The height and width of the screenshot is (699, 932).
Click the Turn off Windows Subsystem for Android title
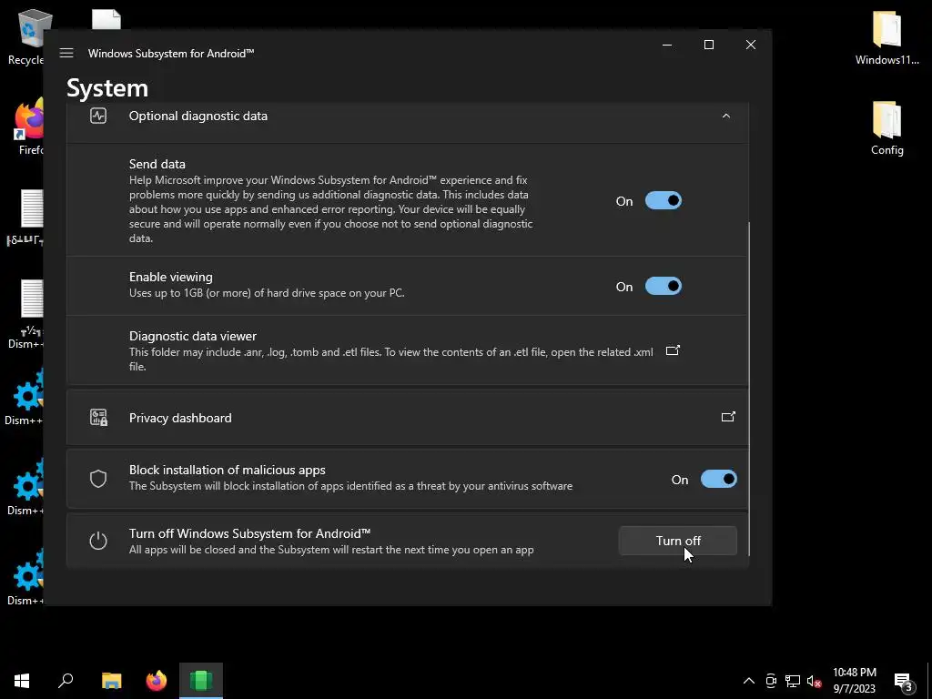pyautogui.click(x=249, y=533)
